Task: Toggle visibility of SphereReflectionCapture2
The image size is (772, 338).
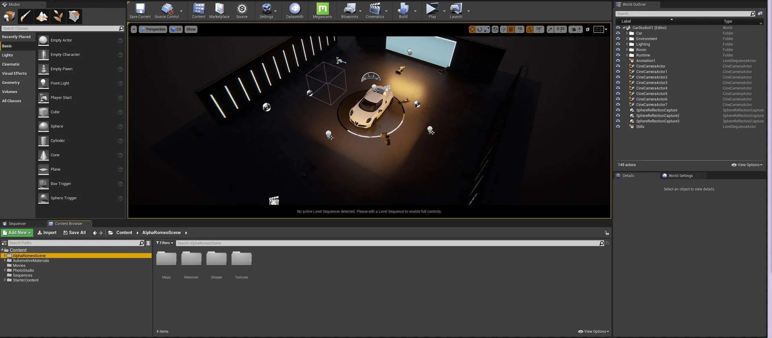Action: [x=618, y=116]
